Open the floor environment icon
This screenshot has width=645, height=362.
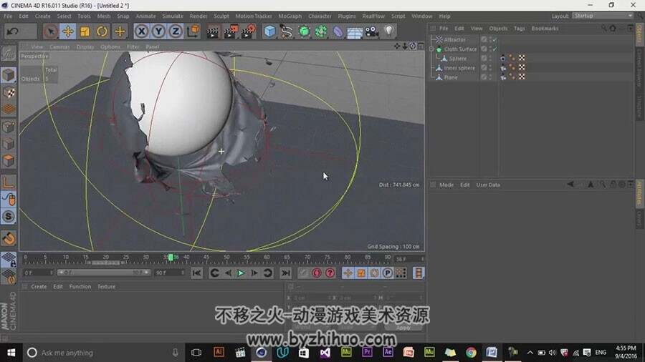click(354, 31)
